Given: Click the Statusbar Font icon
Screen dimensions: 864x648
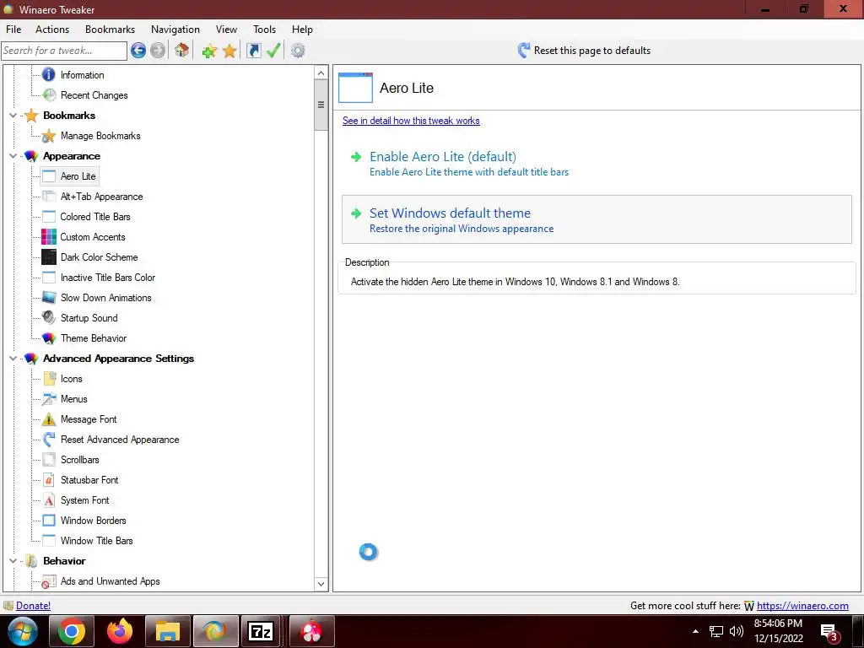Looking at the screenshot, I should pyautogui.click(x=49, y=480).
